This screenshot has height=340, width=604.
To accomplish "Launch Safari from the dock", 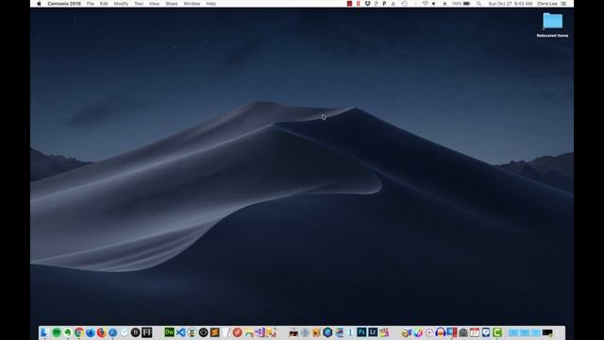I will click(112, 332).
